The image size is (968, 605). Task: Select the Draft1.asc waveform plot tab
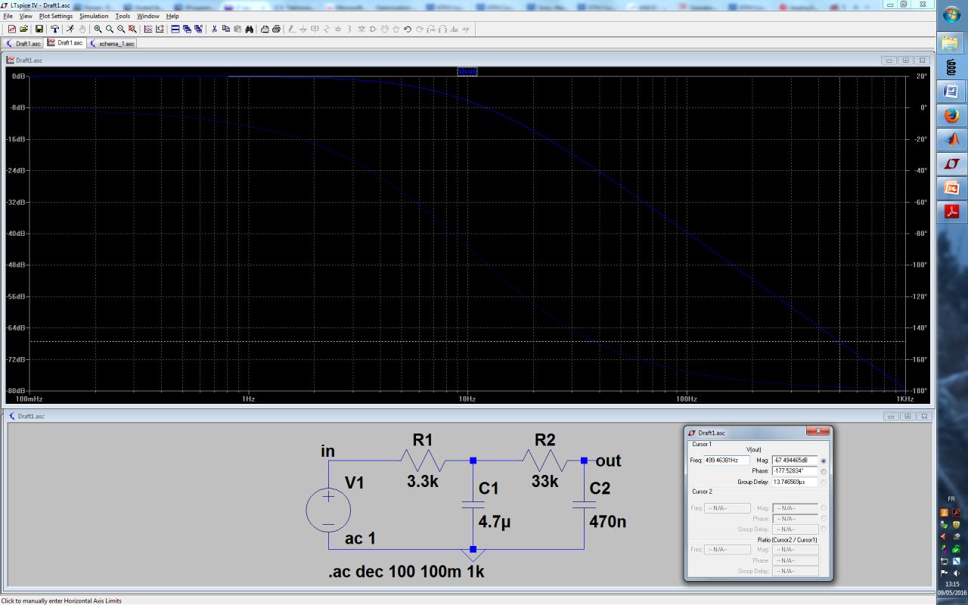[65, 43]
